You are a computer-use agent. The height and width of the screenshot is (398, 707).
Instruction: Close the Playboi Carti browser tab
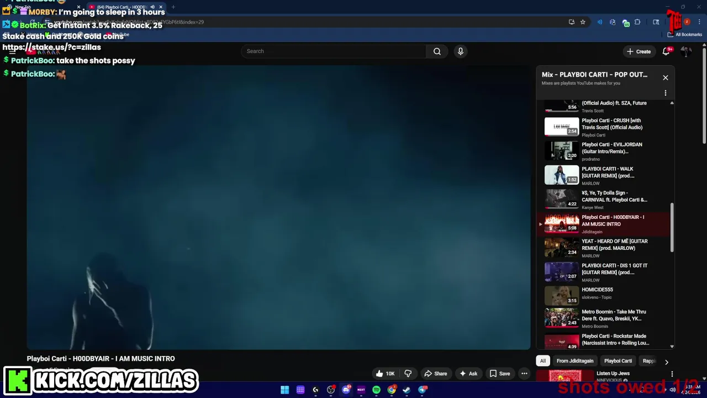[x=161, y=7]
